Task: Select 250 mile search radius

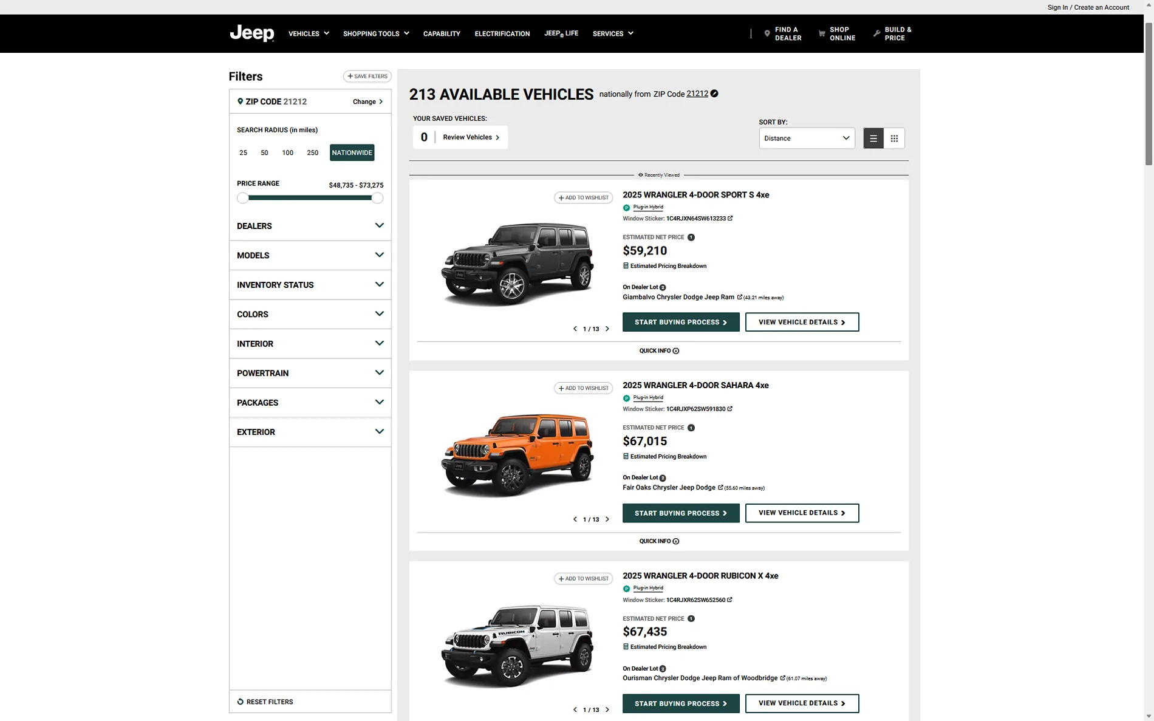Action: [312, 152]
